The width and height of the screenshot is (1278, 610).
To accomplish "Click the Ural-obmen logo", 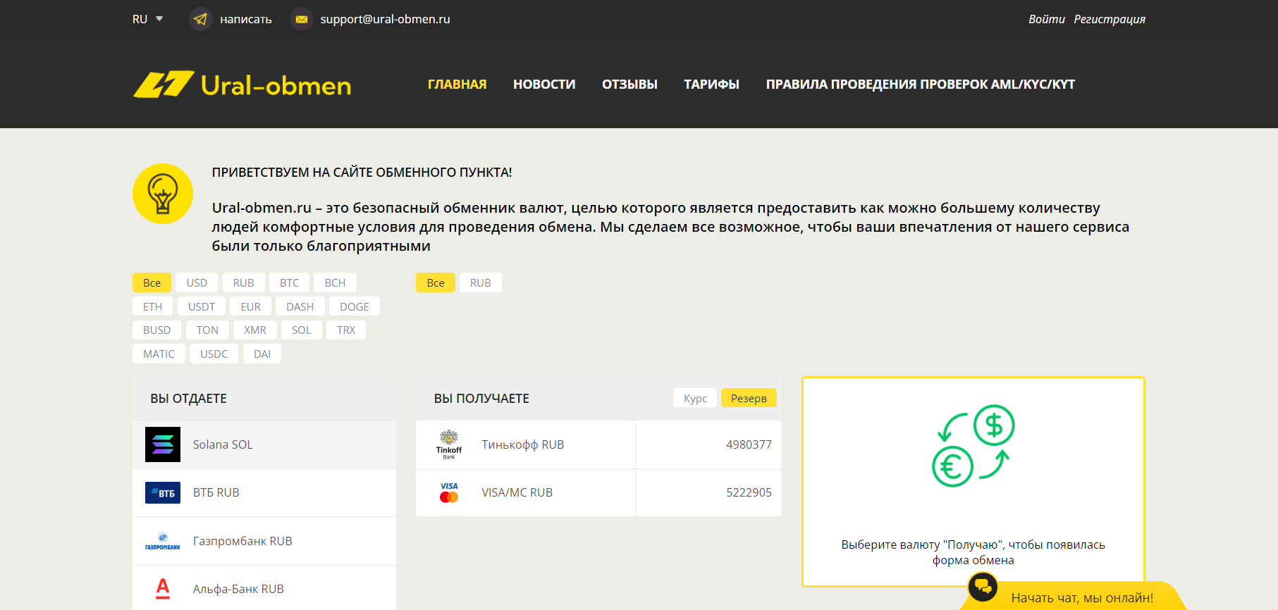I will (242, 85).
